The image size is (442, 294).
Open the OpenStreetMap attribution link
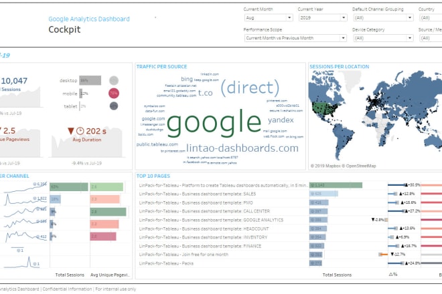click(359, 166)
